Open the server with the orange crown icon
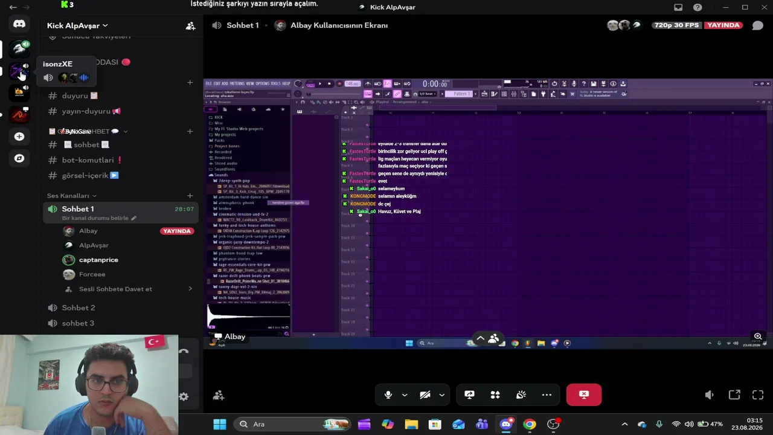Viewport: 773px width, 435px height. click(19, 92)
